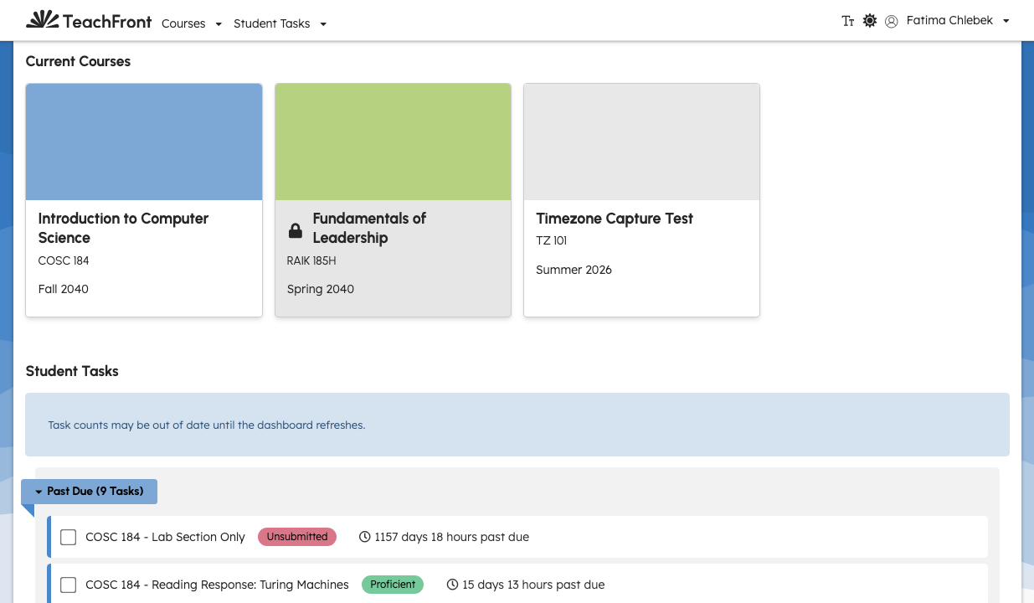Click the 'RAIK 185H' course code text
Viewport: 1034px width, 603px height.
click(x=311, y=260)
